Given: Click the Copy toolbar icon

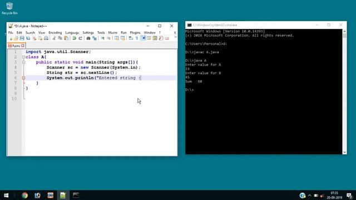Looking at the screenshot, I should tap(60, 38).
